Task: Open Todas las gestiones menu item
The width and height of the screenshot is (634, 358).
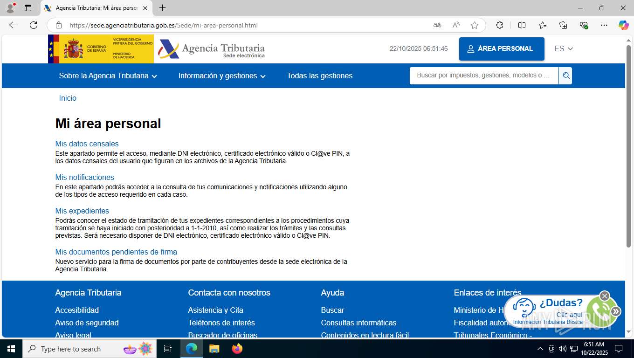Action: click(x=320, y=76)
